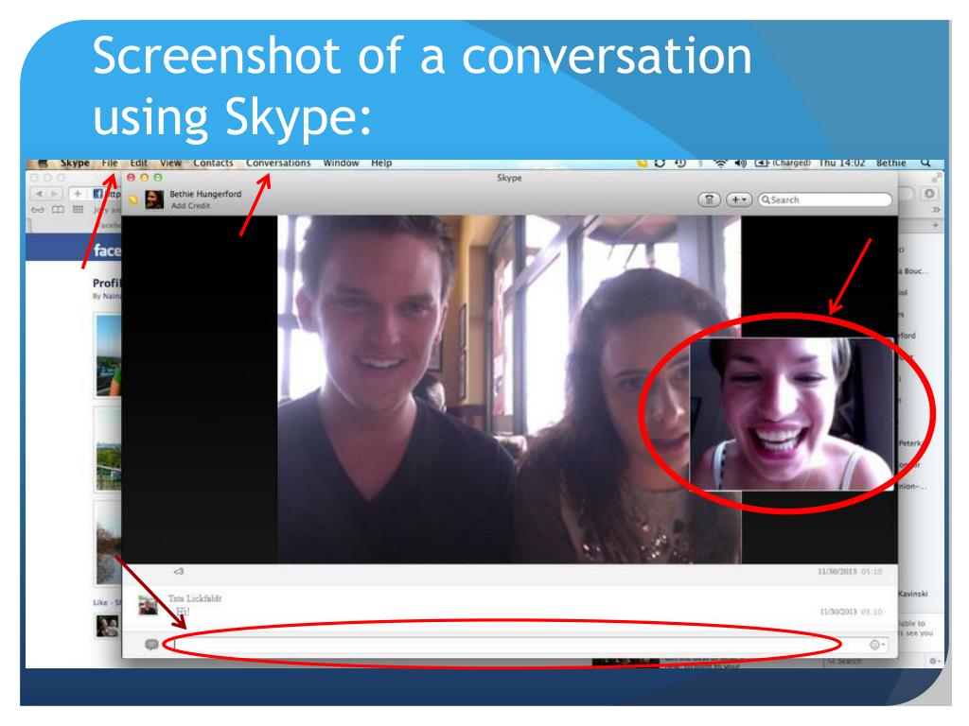Click the Add Credit link
The image size is (969, 726).
click(190, 205)
